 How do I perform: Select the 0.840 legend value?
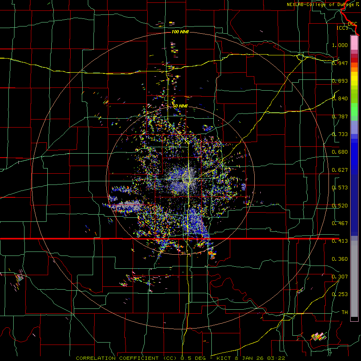click(x=340, y=99)
